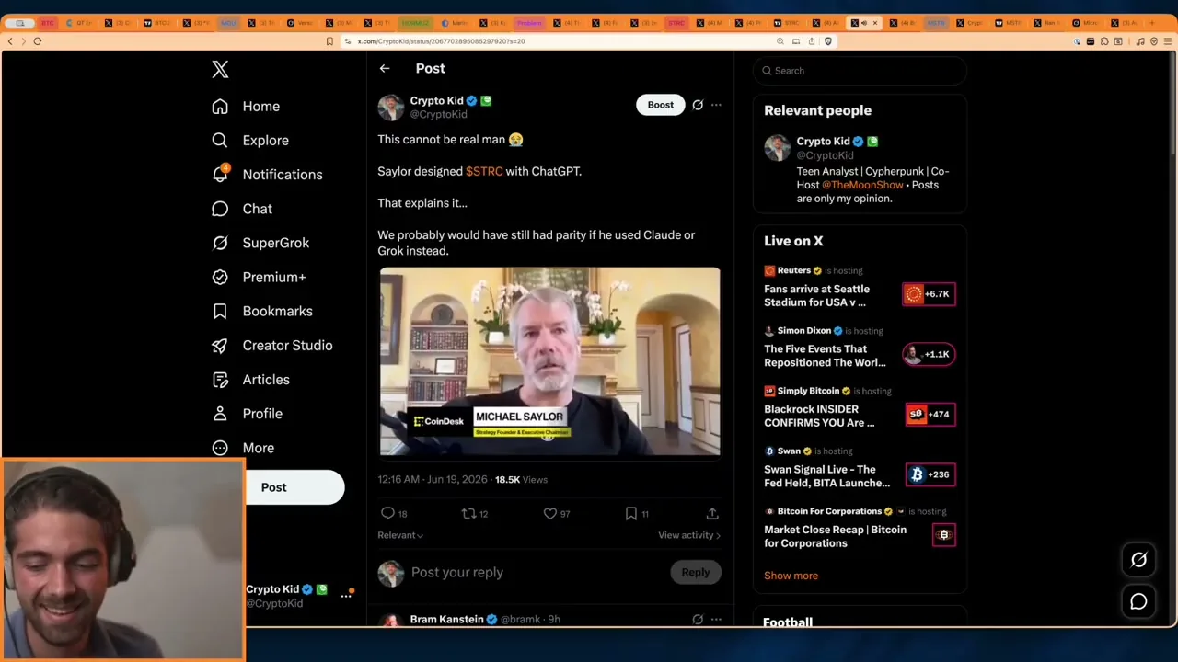Open the account switcher three-dot menu
Image resolution: width=1178 pixels, height=662 pixels.
[346, 596]
